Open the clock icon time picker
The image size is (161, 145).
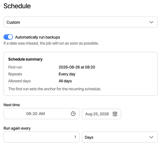73,114
